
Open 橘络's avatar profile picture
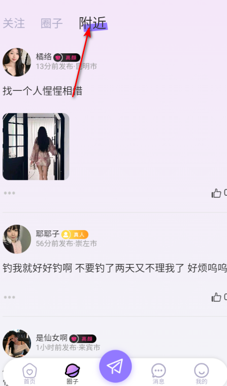tap(17, 62)
